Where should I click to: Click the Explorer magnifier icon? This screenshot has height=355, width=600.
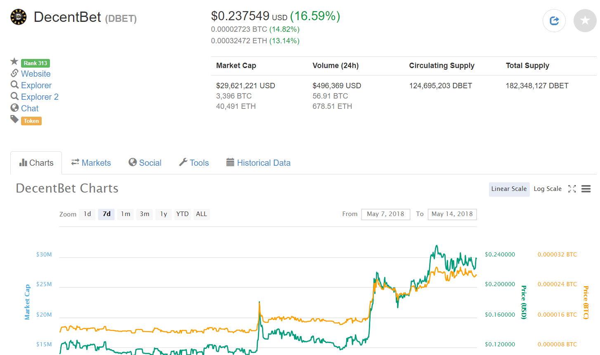pos(14,85)
